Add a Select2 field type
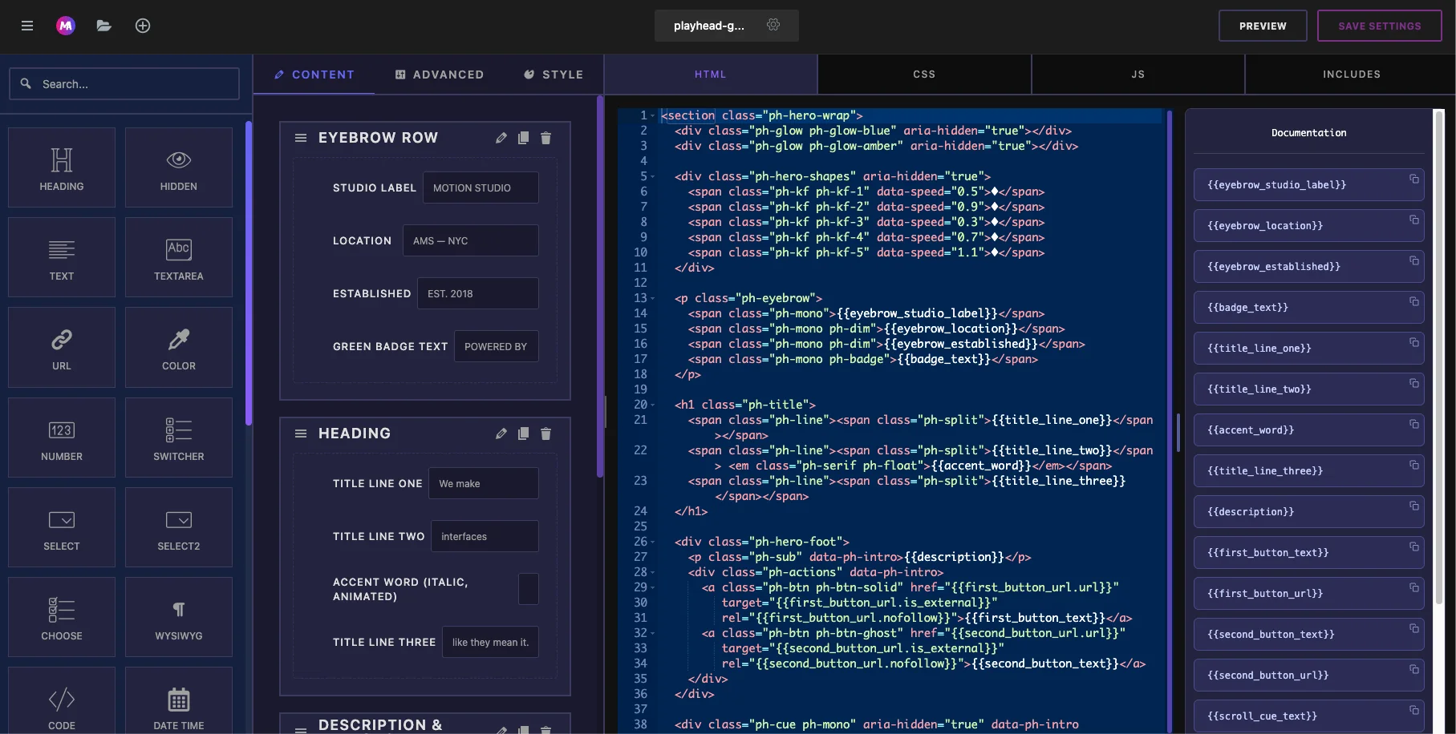Viewport: 1456px width, 734px height. coord(179,527)
